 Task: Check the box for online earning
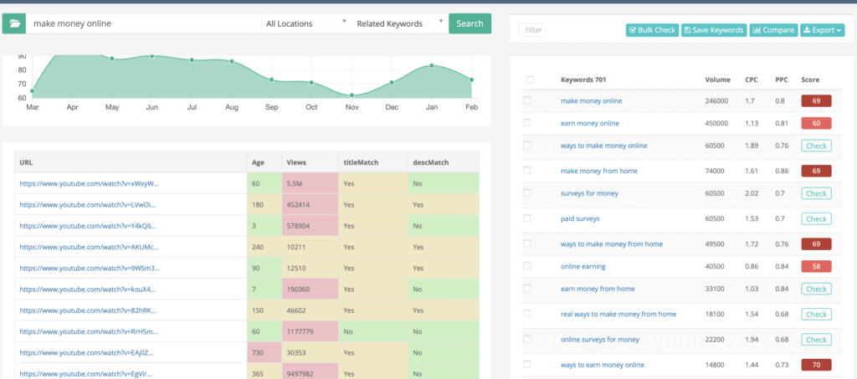pos(527,266)
